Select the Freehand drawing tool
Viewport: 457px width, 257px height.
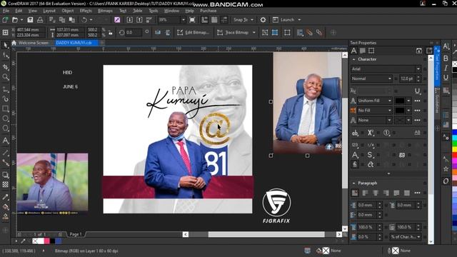point(5,89)
